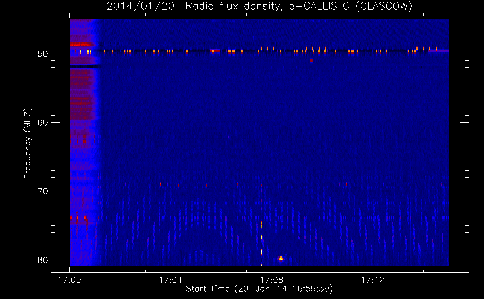Viewport: 484px width, 299px height.
Task: Click the "Frequency (MHZ)" axis label
Action: [27, 144]
